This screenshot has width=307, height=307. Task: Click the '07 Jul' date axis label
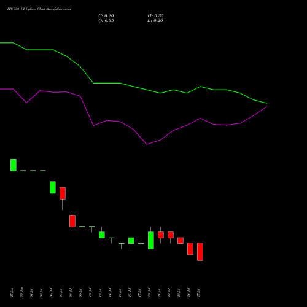[61, 293]
